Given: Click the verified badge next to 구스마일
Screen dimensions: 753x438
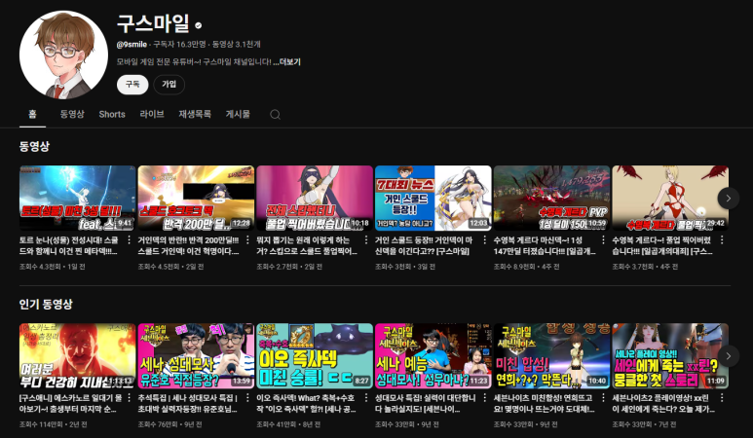Looking at the screenshot, I should point(199,25).
